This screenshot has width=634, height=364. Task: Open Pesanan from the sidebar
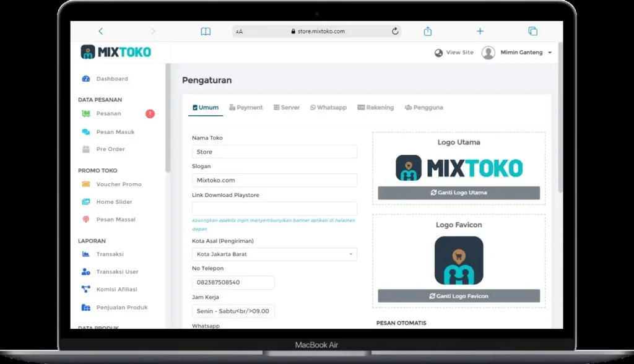click(108, 113)
